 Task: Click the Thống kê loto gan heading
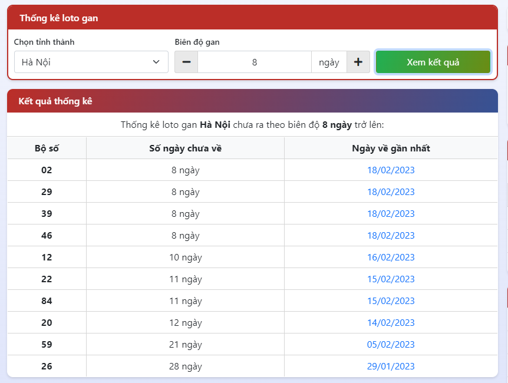[59, 18]
